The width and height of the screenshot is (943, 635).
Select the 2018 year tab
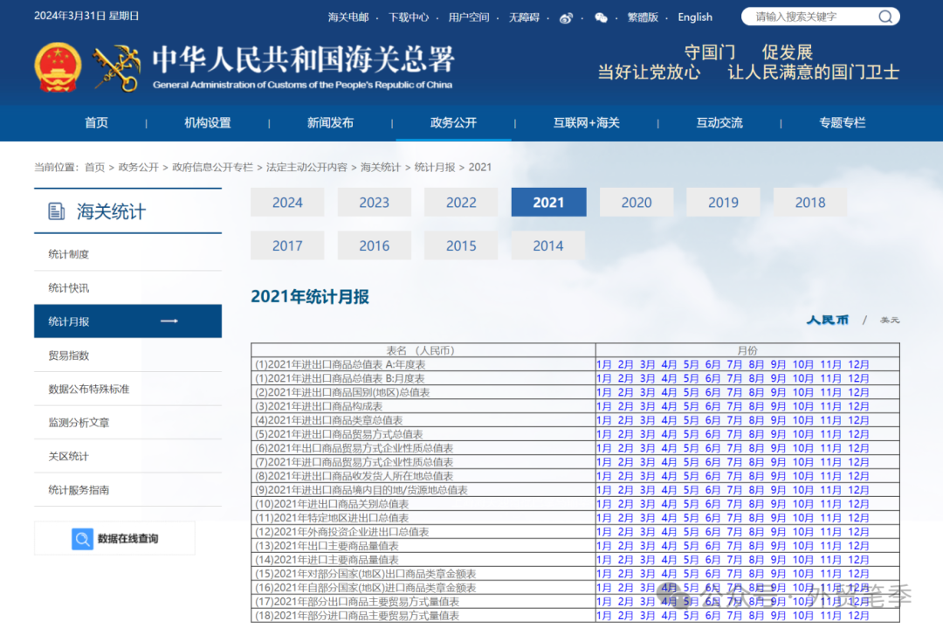(810, 203)
